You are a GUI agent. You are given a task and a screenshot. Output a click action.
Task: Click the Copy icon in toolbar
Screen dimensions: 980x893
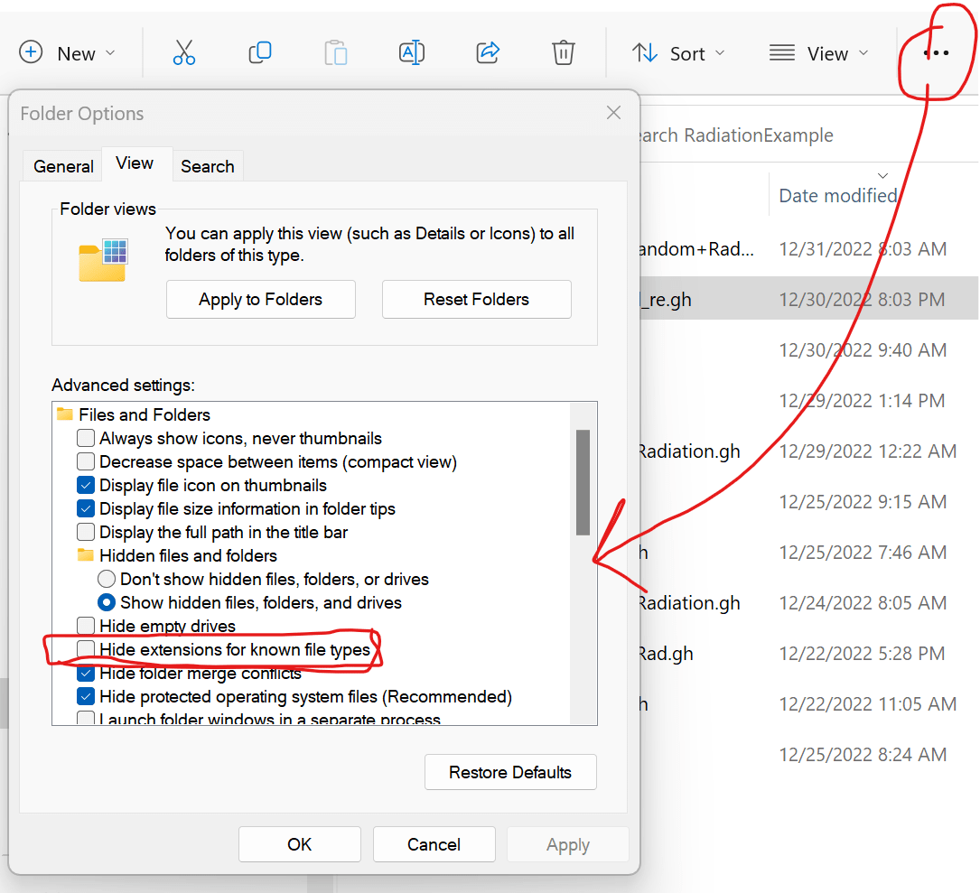click(x=260, y=52)
